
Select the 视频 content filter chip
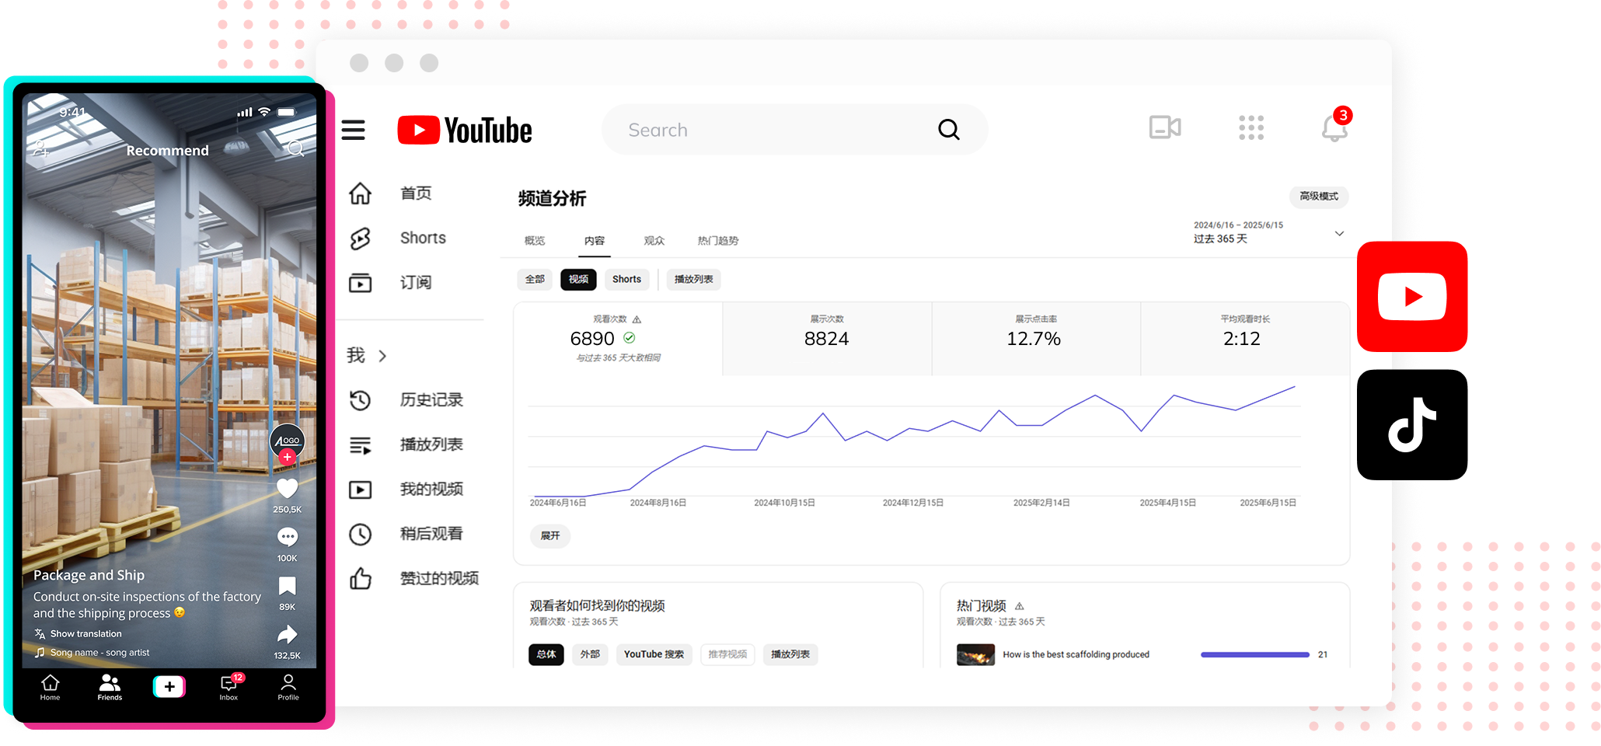pyautogui.click(x=578, y=279)
